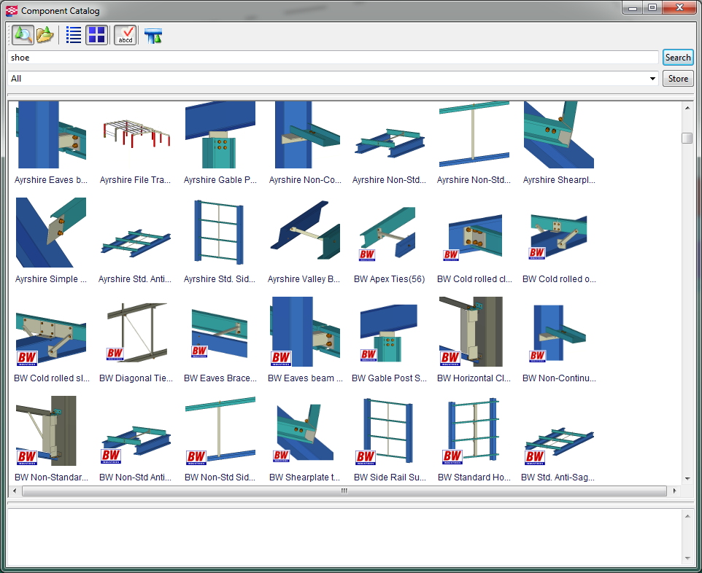The height and width of the screenshot is (573, 702).
Task: Click the "BW Std. Anti-Sag..." label text
Action: (x=558, y=478)
